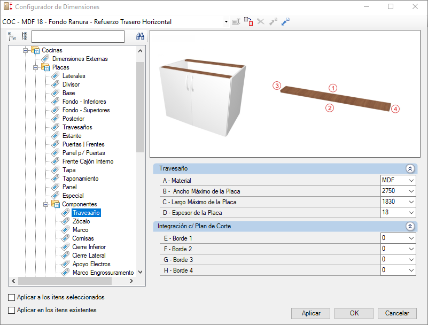Select Apoyo Electros tree item
428x325 pixels.
pos(91,264)
